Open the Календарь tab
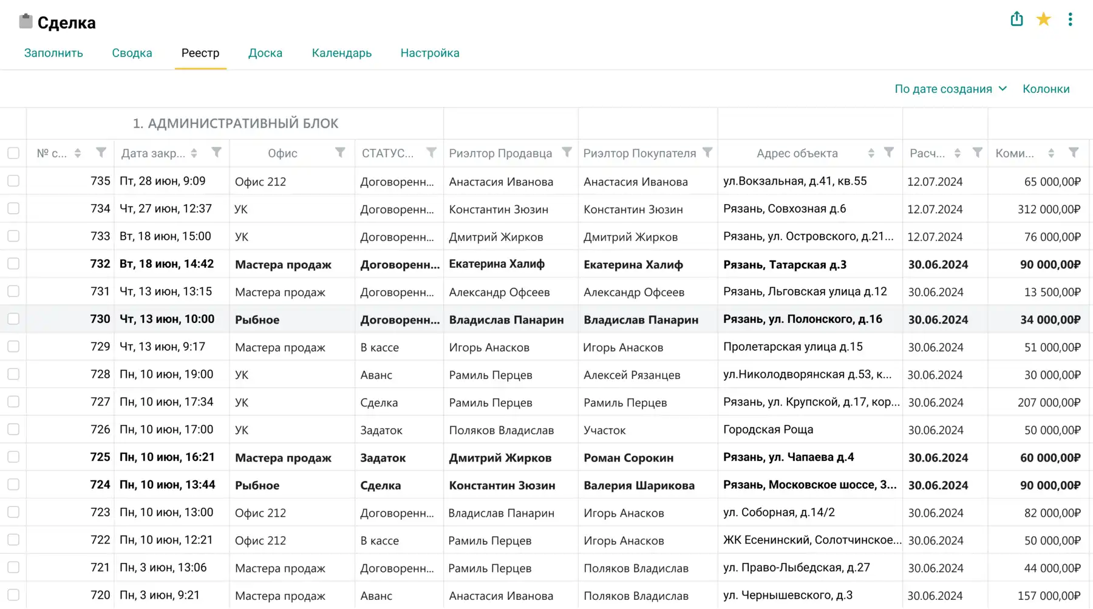 coord(342,53)
